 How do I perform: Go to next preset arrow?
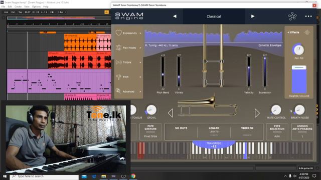[x=253, y=16]
